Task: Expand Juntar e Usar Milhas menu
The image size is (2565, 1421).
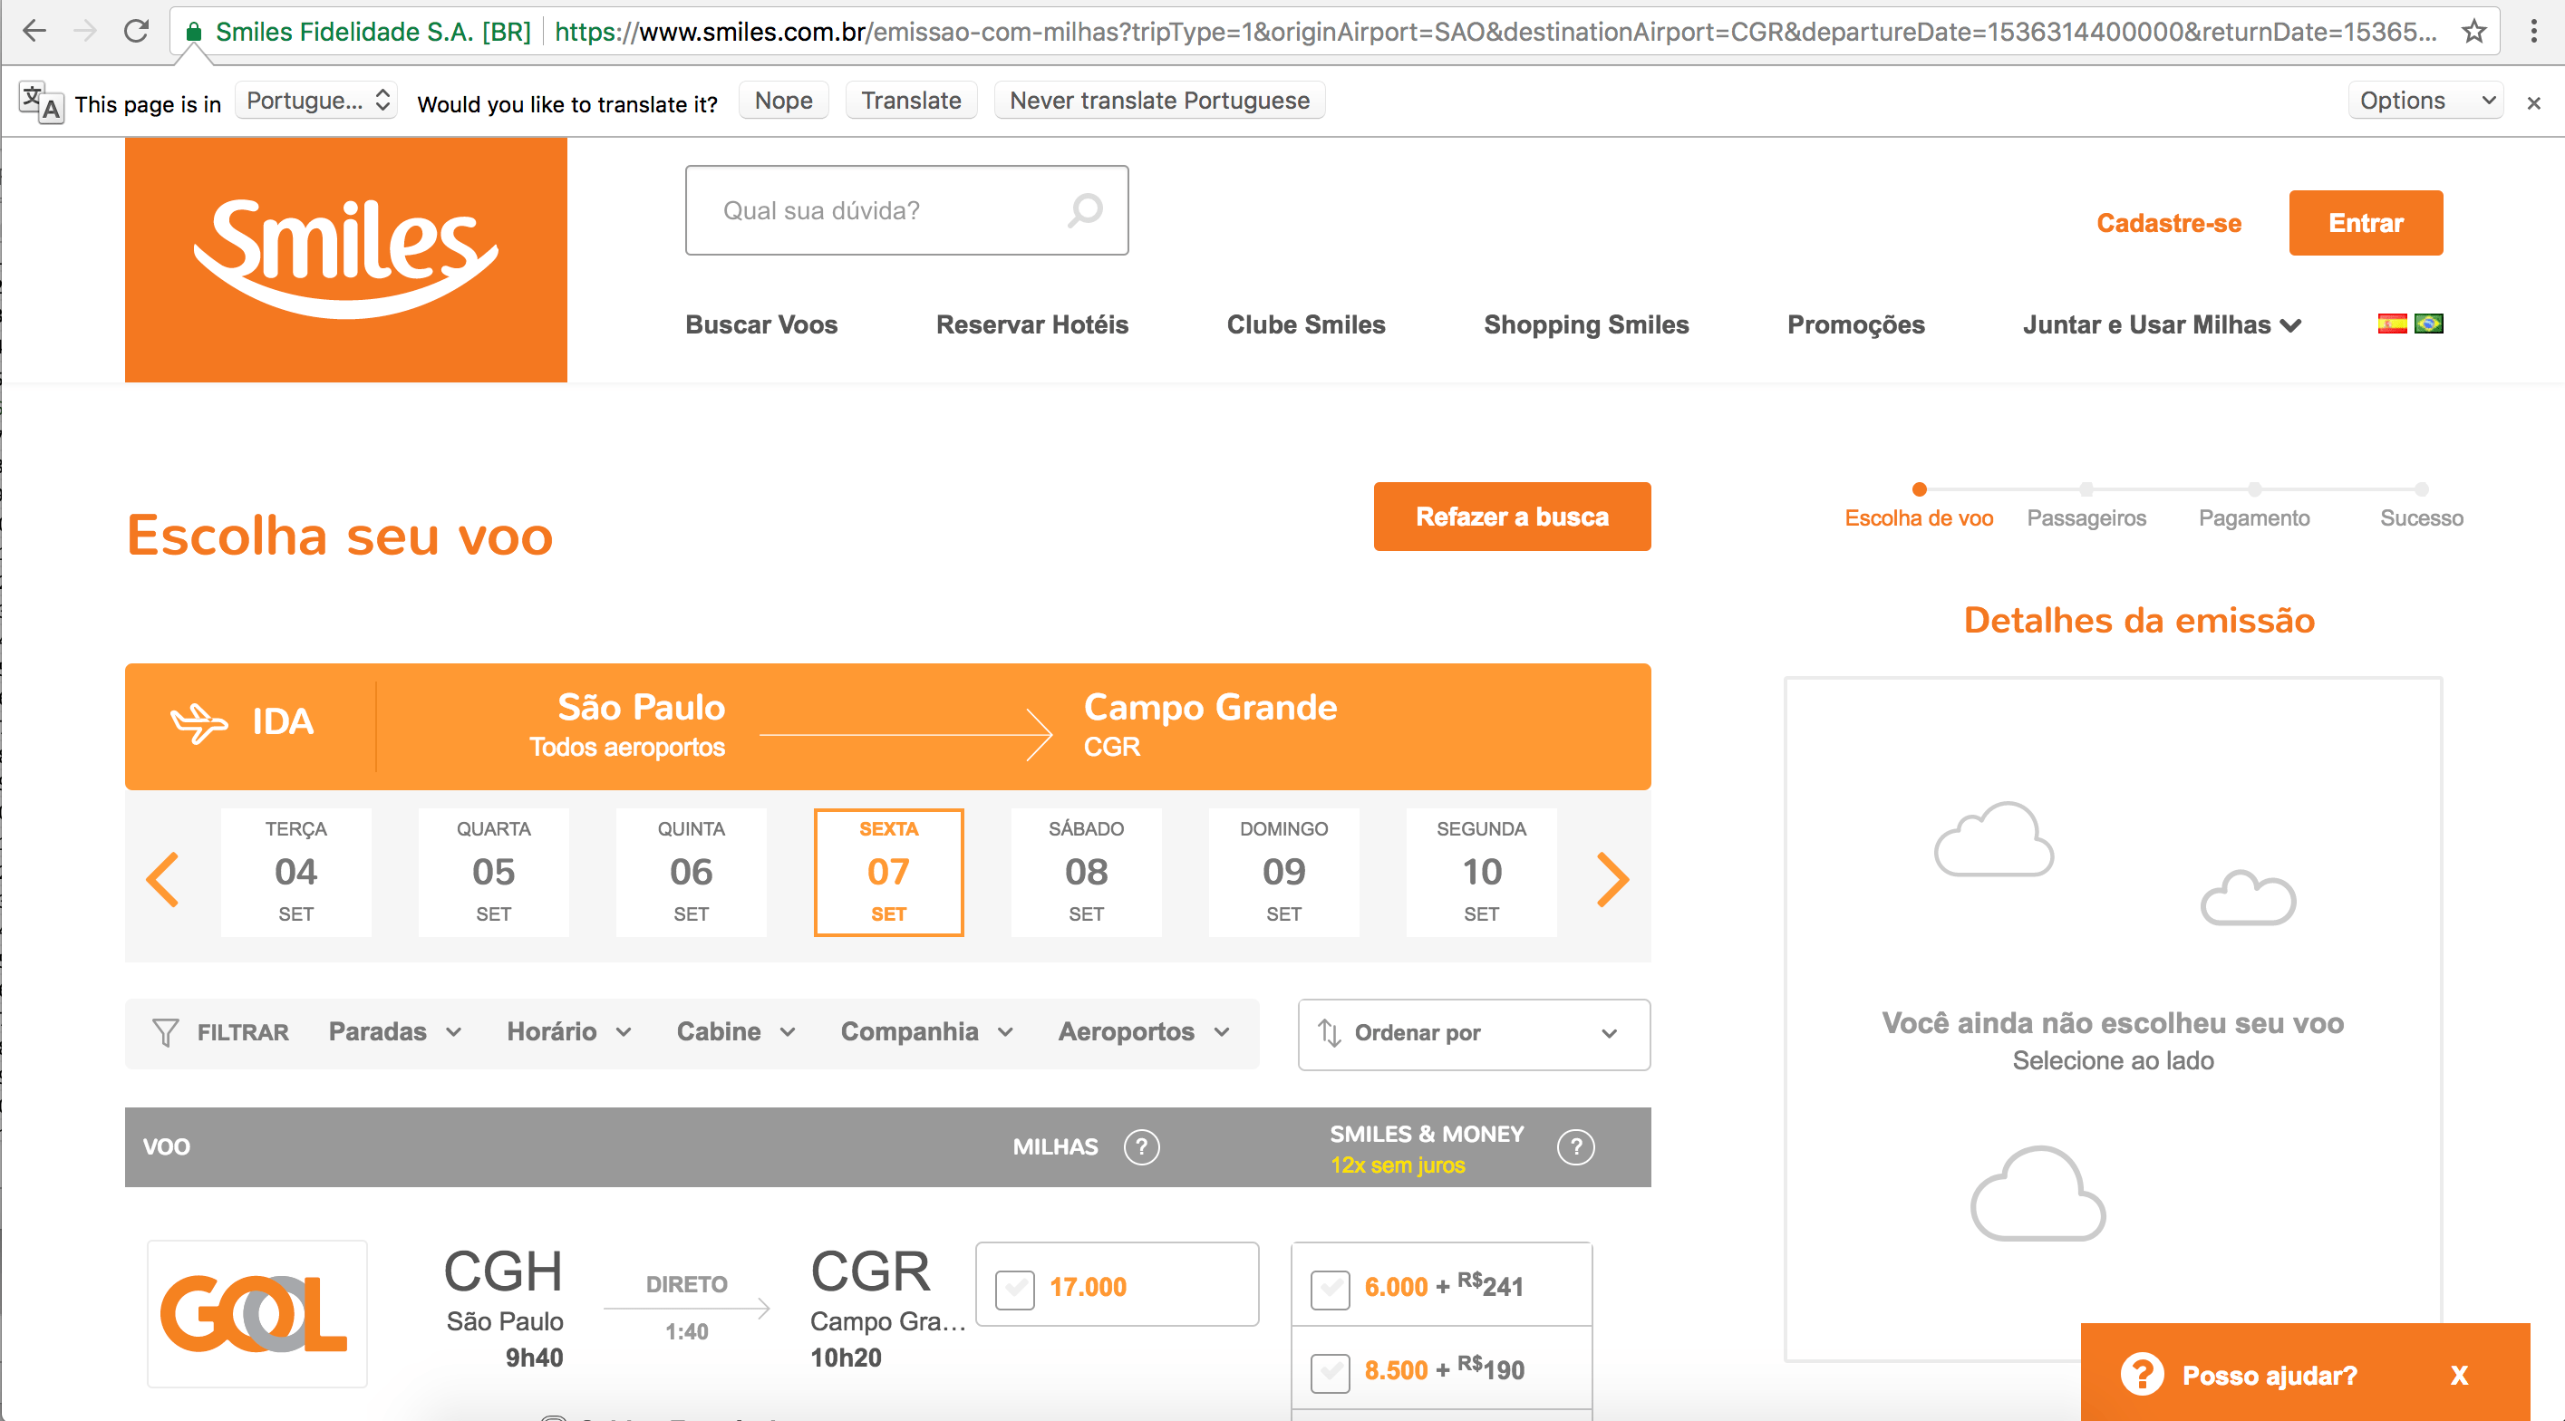Action: pos(2162,324)
